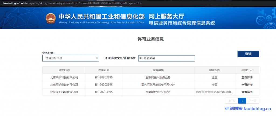The height and width of the screenshot is (116, 276).
Task: Click the 业务种类 table column header
Action: 158,70
